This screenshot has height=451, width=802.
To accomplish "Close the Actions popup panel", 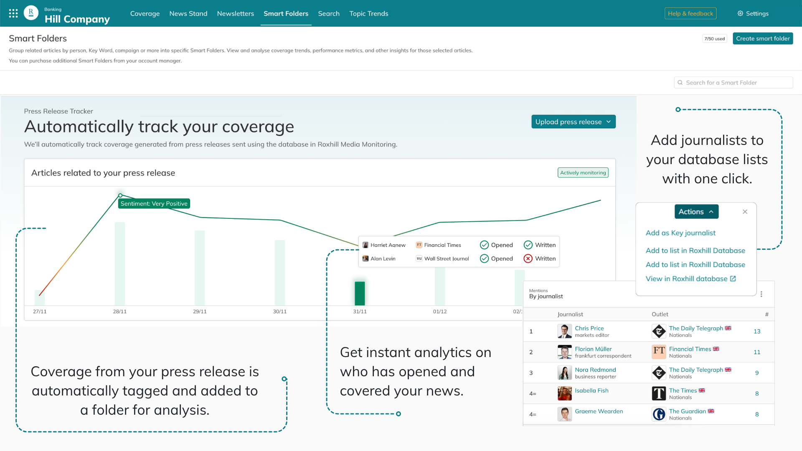I will (x=745, y=212).
